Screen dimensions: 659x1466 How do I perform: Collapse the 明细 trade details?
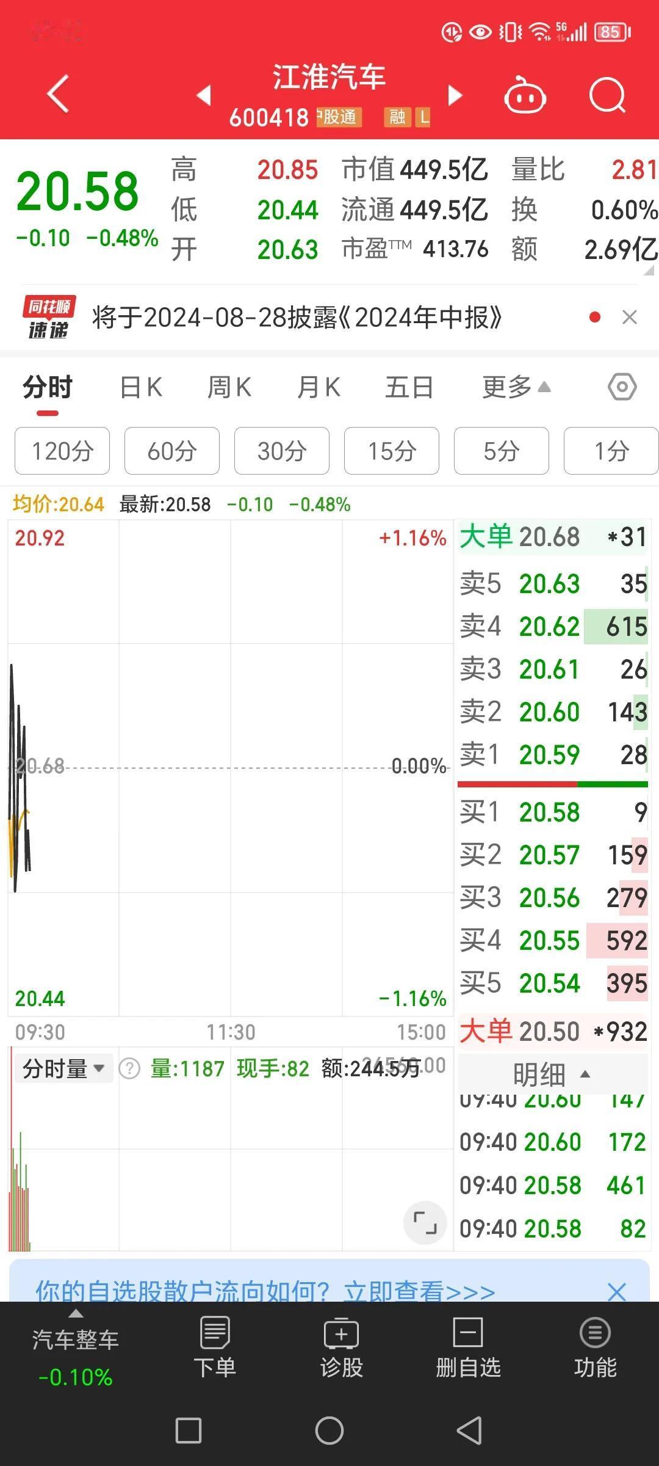(552, 1074)
